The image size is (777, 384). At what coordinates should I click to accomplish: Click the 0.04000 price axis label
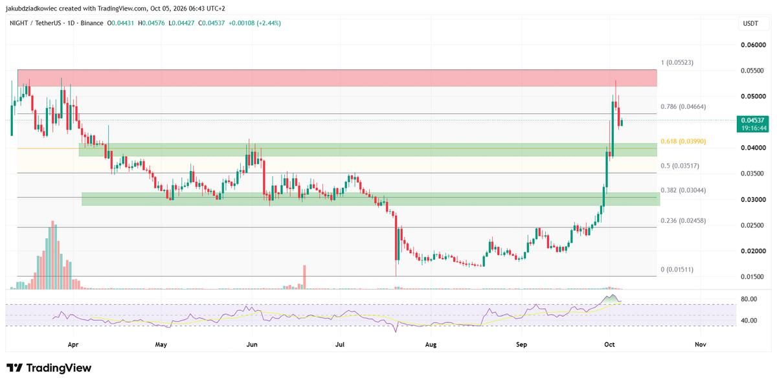[x=752, y=148]
